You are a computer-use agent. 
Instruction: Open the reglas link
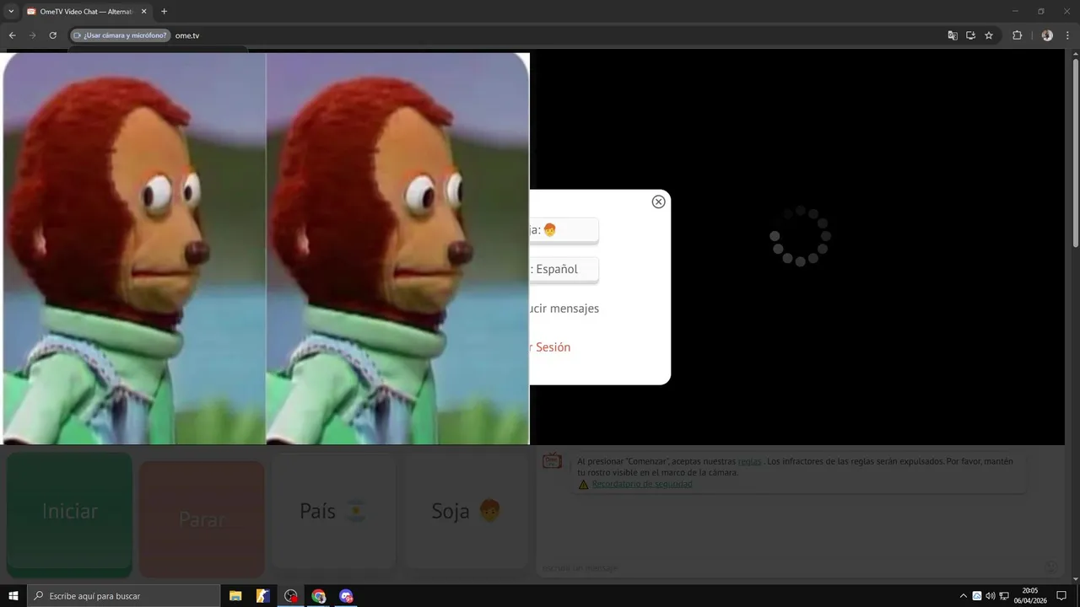(x=749, y=462)
